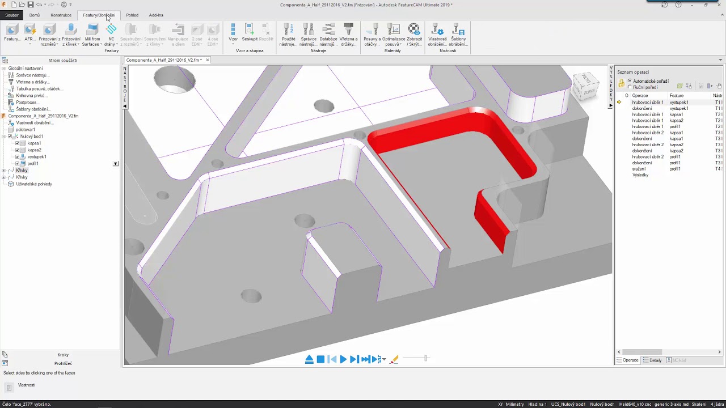Open help question mark icon in title bar
The height and width of the screenshot is (408, 726).
pyautogui.click(x=678, y=5)
